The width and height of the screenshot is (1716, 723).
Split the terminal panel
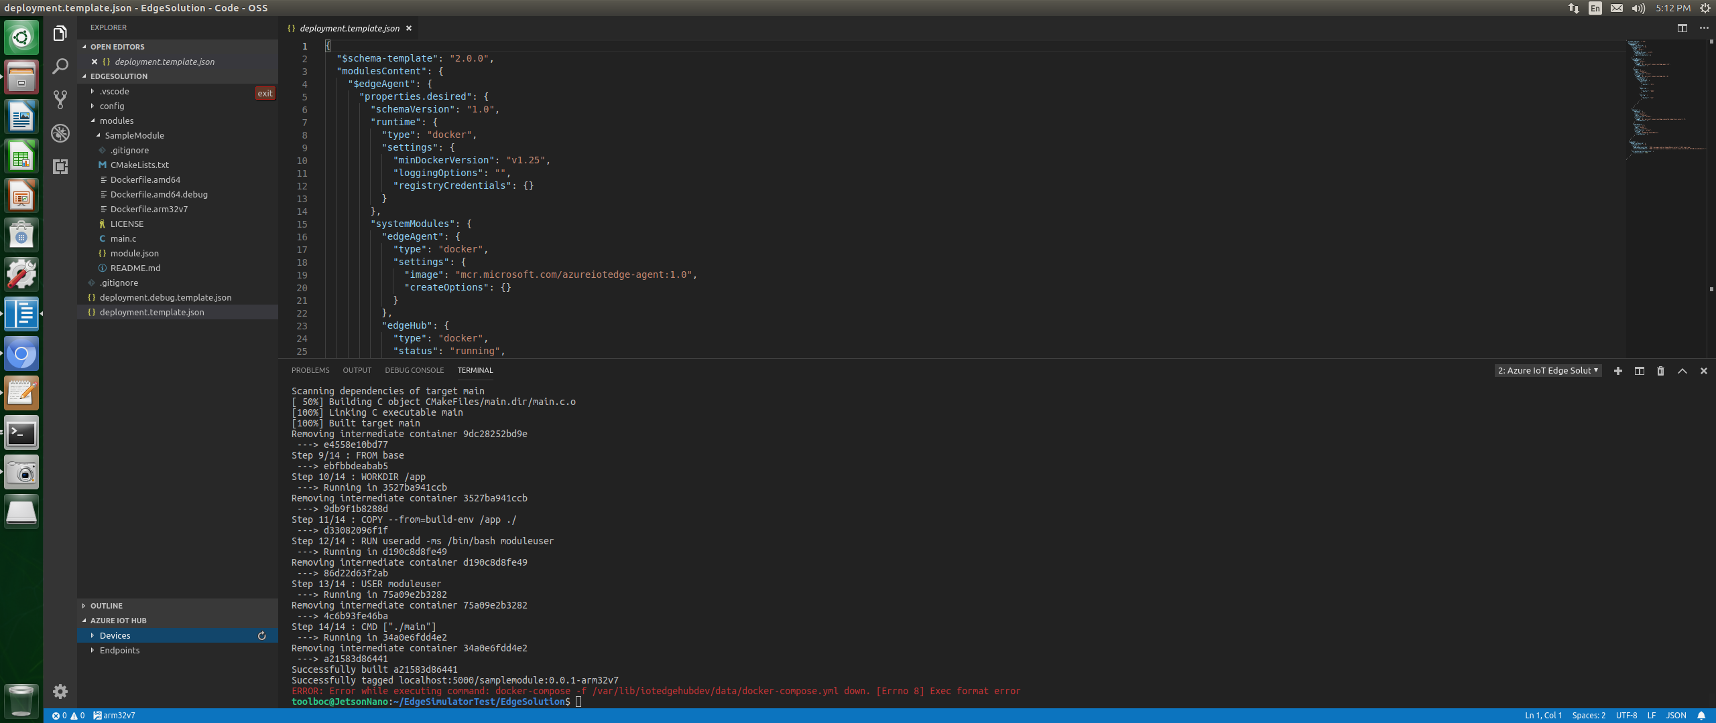click(x=1640, y=371)
